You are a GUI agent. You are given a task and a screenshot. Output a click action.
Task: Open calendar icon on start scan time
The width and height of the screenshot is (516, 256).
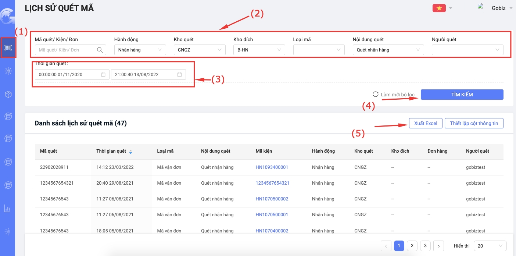(103, 75)
